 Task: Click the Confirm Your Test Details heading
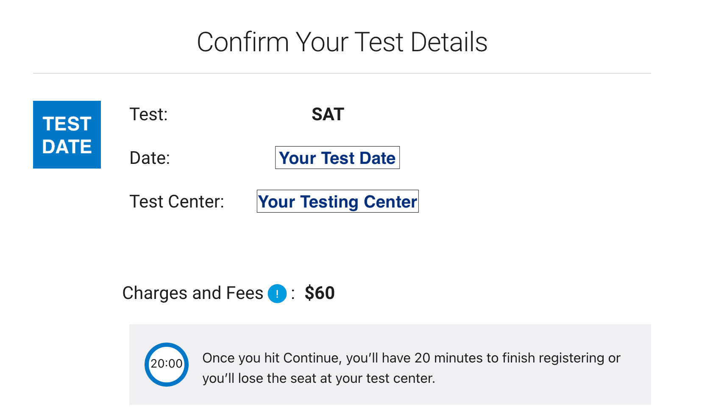342,42
